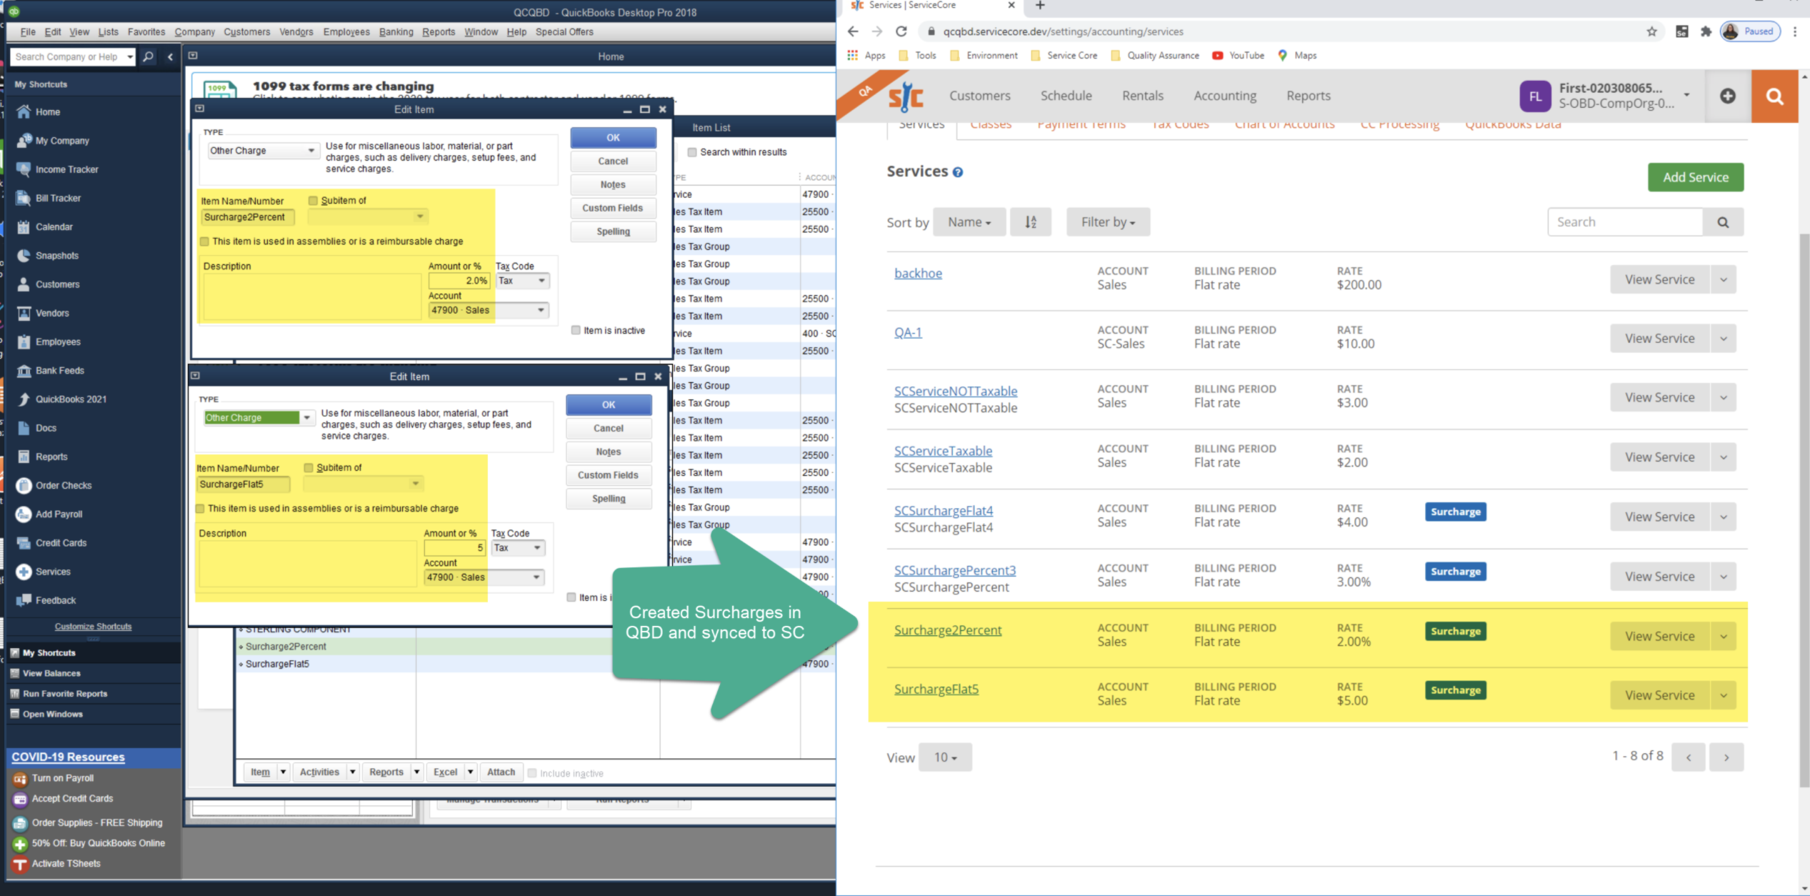
Task: Open the Surcharge2Percent service link
Action: (x=948, y=630)
